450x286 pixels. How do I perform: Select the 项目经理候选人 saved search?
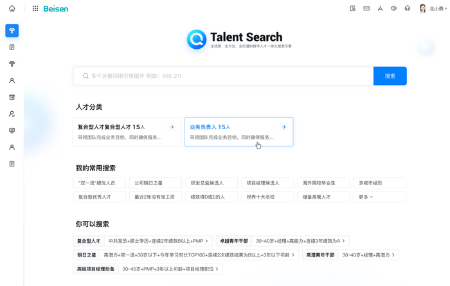coord(267,183)
